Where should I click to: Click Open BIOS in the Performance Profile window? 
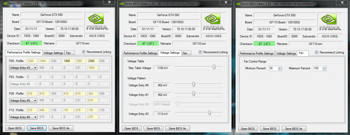pyautogui.click(x=15, y=128)
